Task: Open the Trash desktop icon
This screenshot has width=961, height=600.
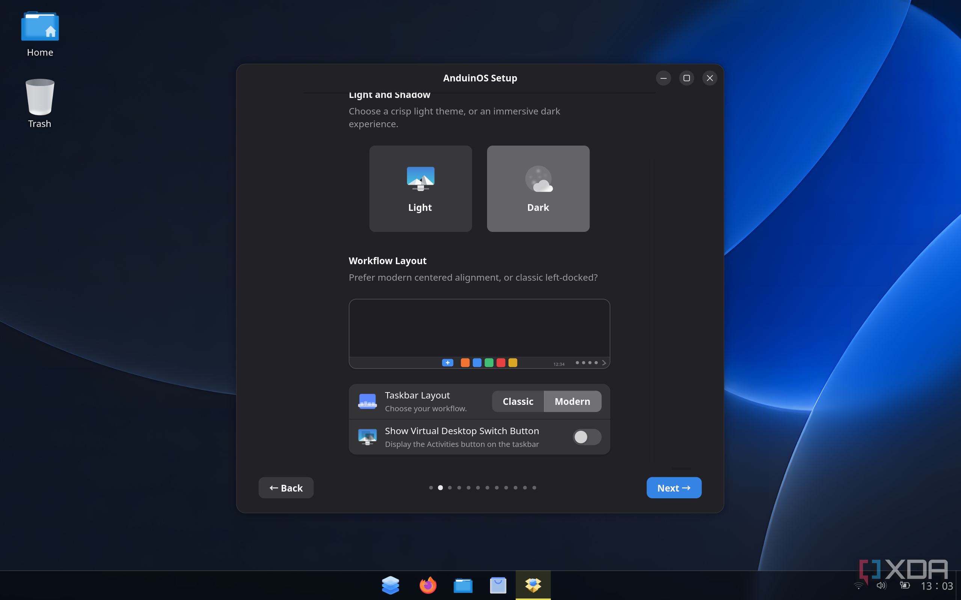Action: click(40, 103)
